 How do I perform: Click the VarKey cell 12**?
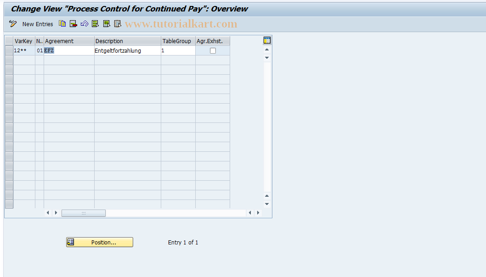pos(24,50)
